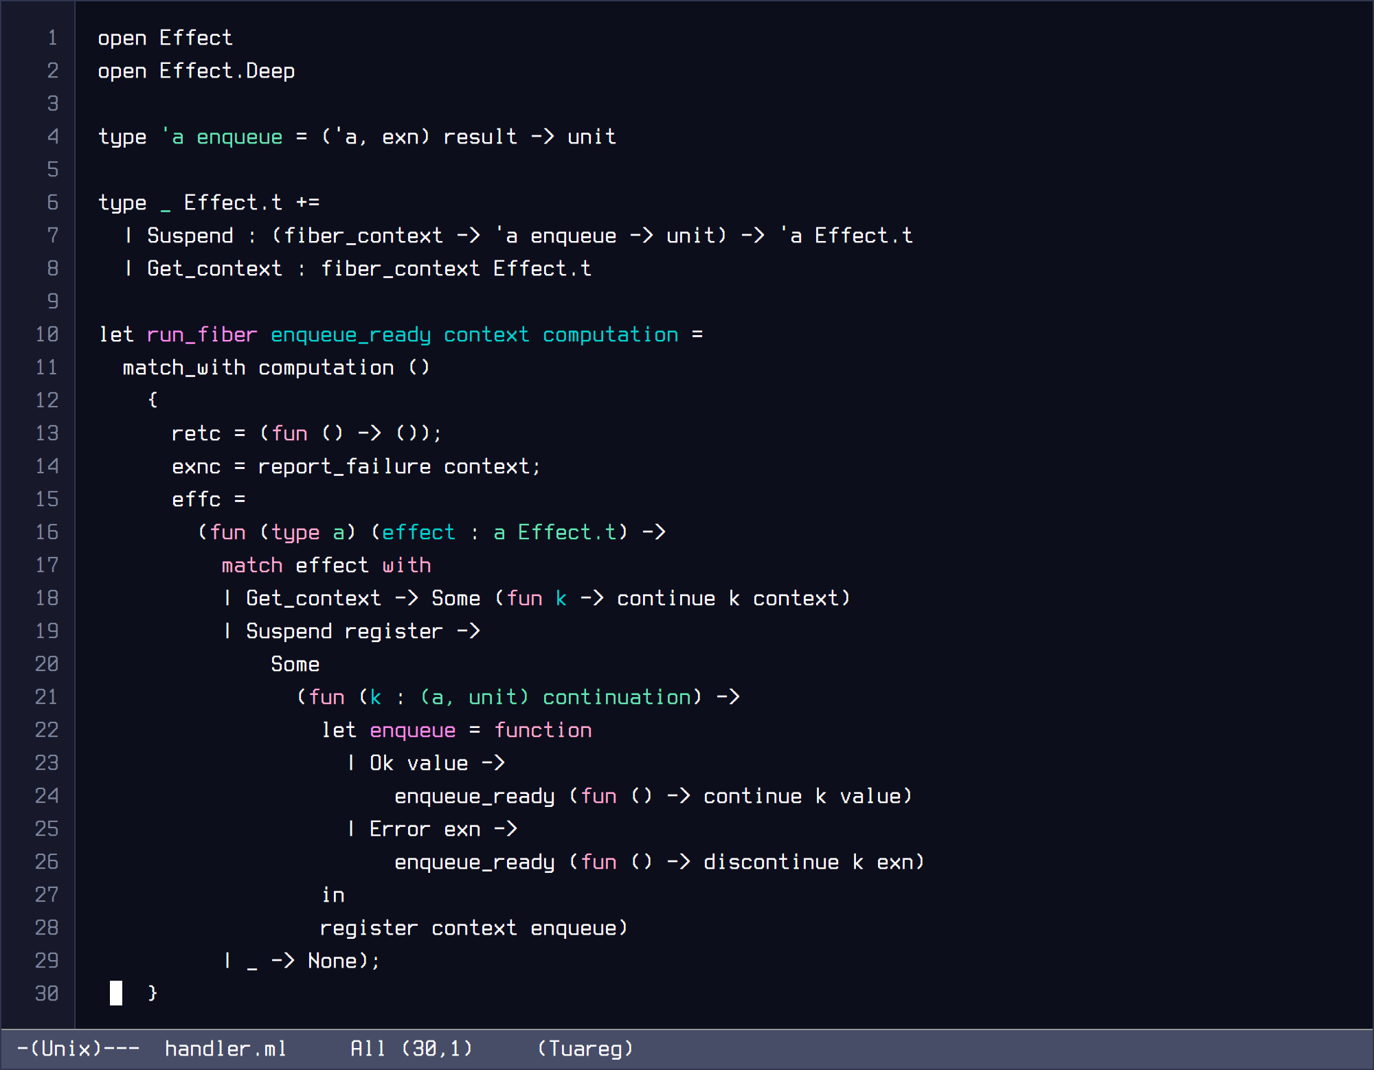Viewport: 1374px width, 1070px height.
Task: Click parameter 'enqueue_ready' on line 10
Action: [x=350, y=334]
